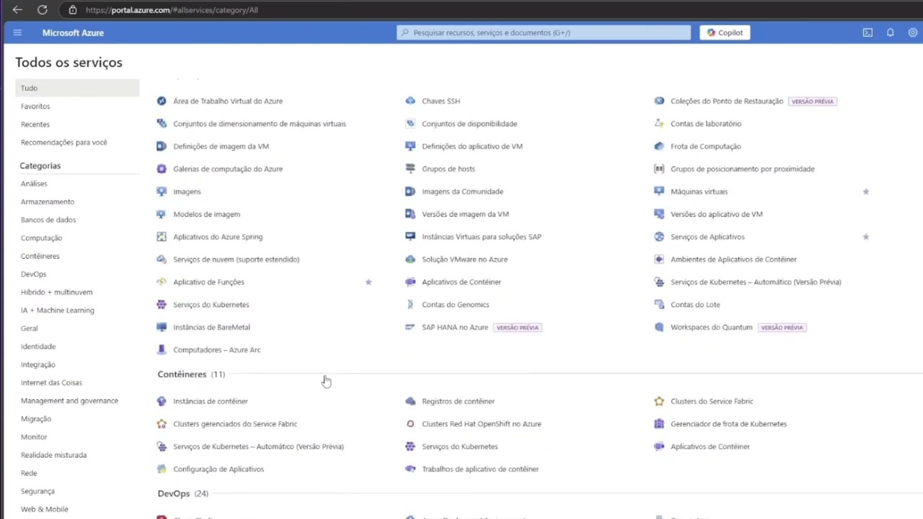Viewport: 923px width, 519px height.
Task: Click the Chaves SSH icon
Action: (x=410, y=101)
